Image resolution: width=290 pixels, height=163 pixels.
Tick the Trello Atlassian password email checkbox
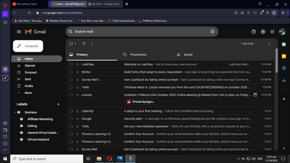click(71, 126)
